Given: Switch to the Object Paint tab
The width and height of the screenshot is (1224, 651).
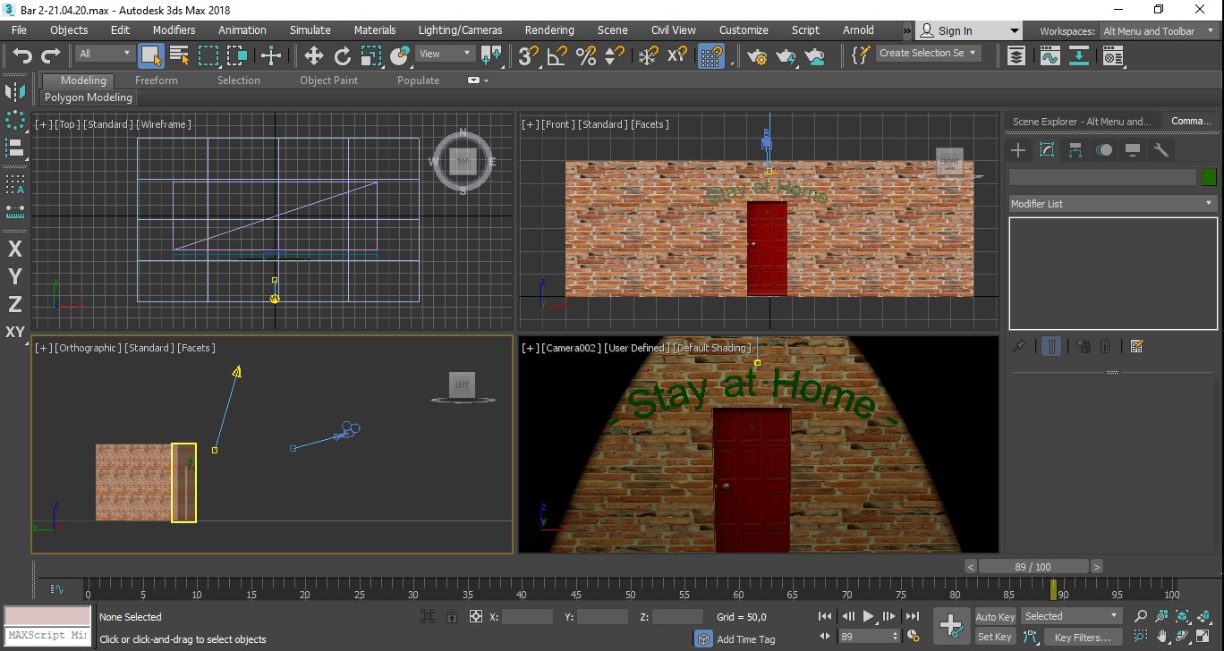Looking at the screenshot, I should click(x=328, y=80).
